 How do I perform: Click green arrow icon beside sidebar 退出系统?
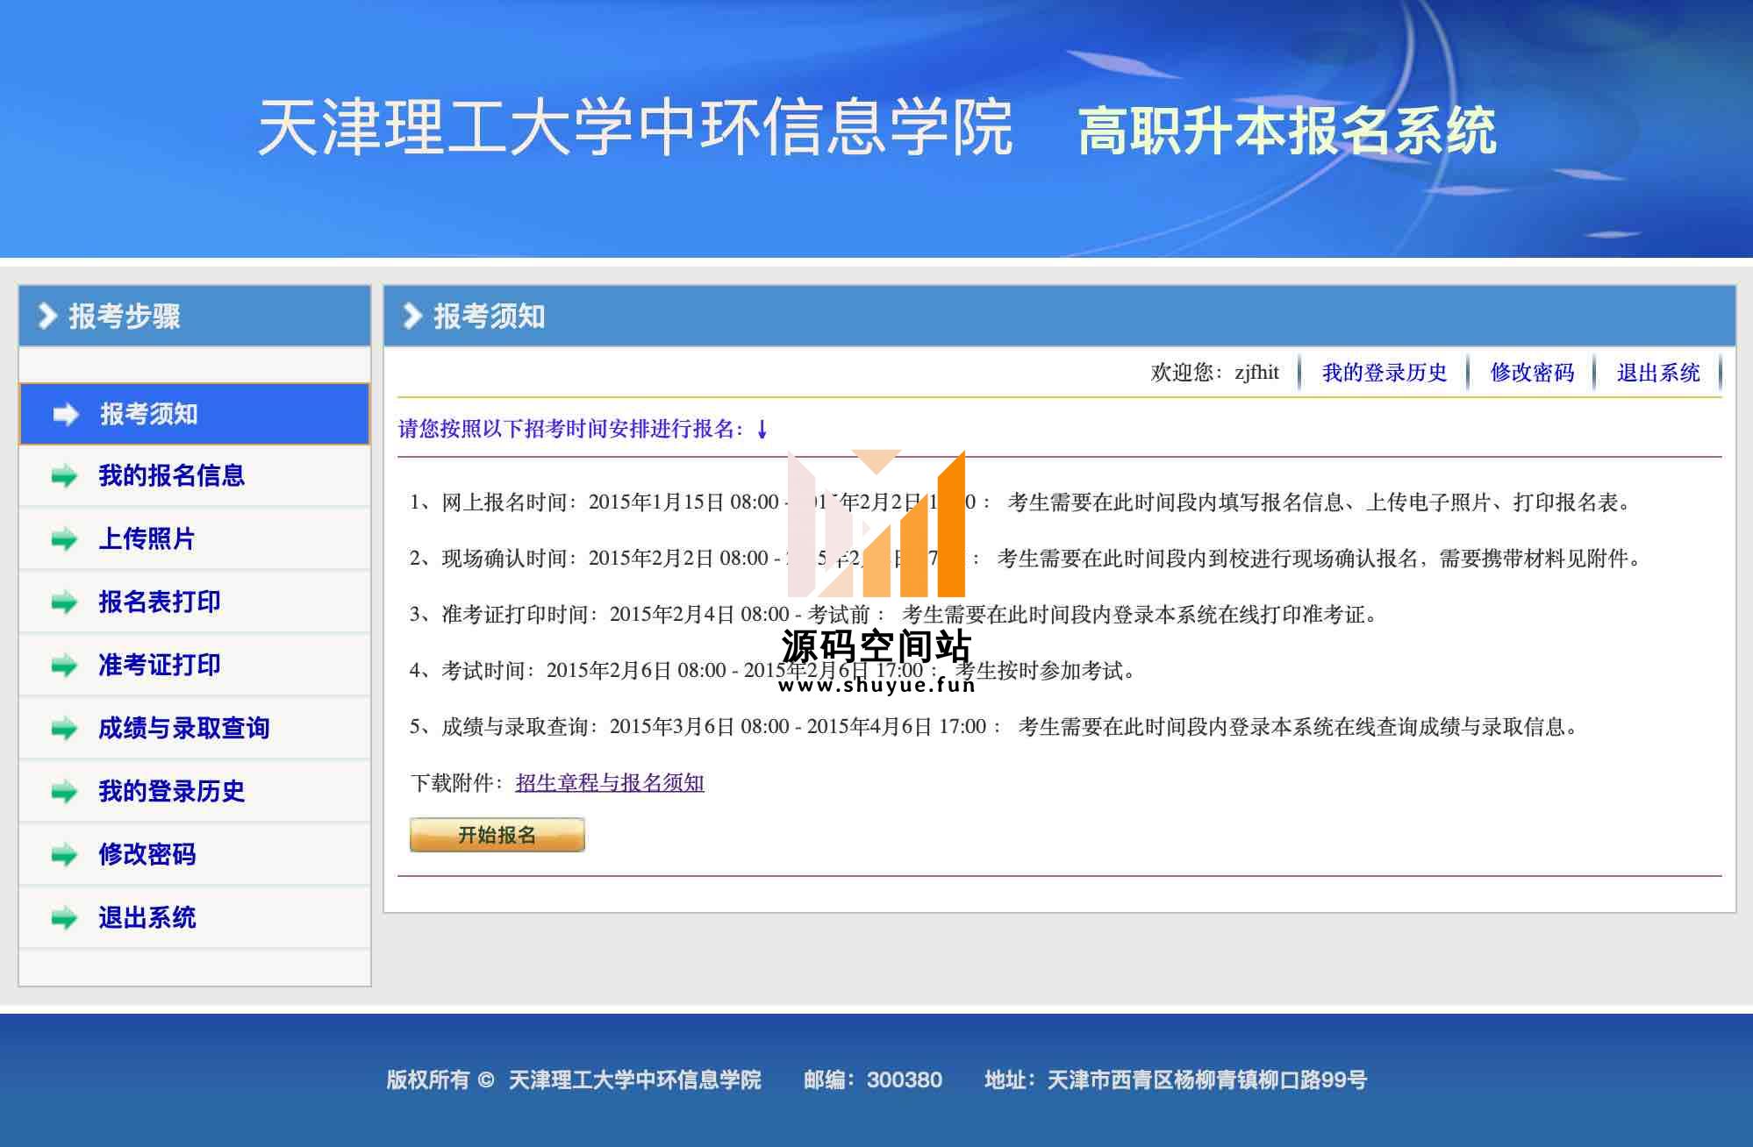click(x=64, y=918)
